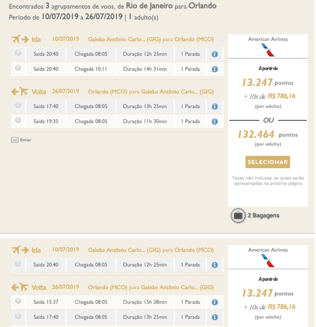Open info for 15h 28min return flight
The image size is (316, 327).
[x=214, y=302]
